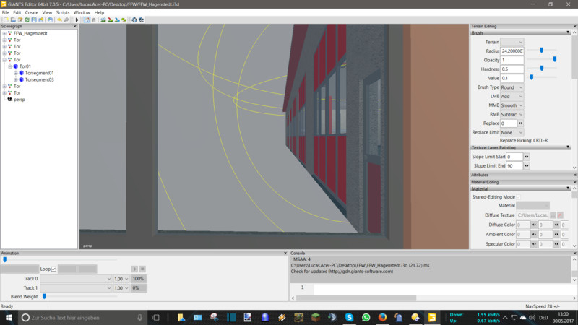578x325 pixels.
Task: Click the Slope Limit Start field
Action: coord(514,157)
